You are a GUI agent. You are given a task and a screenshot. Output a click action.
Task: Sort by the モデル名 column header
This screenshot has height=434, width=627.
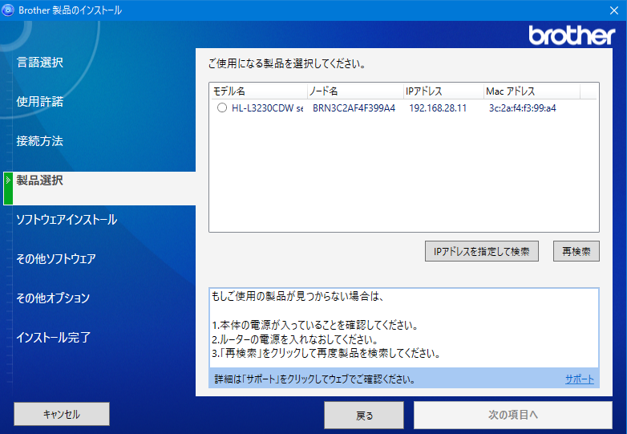point(259,91)
